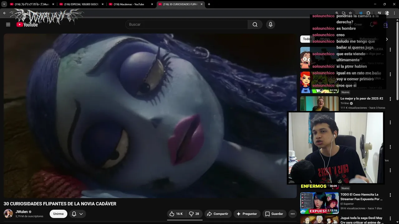This screenshot has width=399, height=224.
Task: Open options menu for the 51:15 video
Action: (x=390, y=74)
